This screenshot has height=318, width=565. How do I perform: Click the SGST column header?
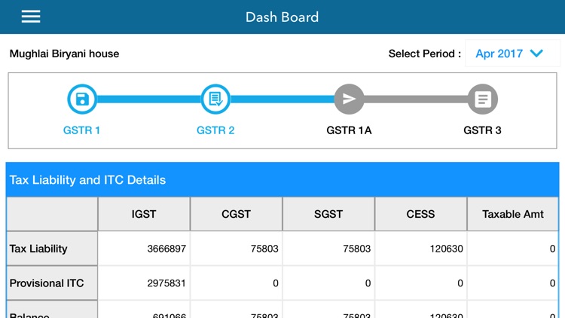(x=328, y=214)
